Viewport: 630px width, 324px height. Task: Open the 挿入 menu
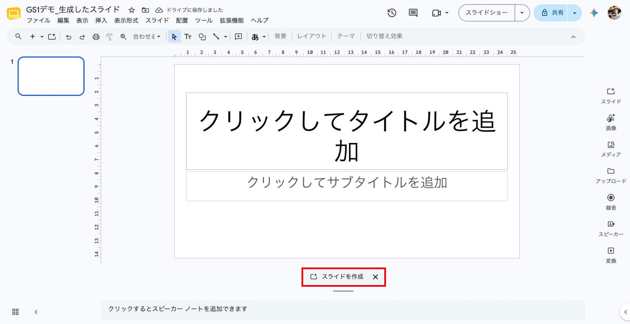click(x=101, y=20)
